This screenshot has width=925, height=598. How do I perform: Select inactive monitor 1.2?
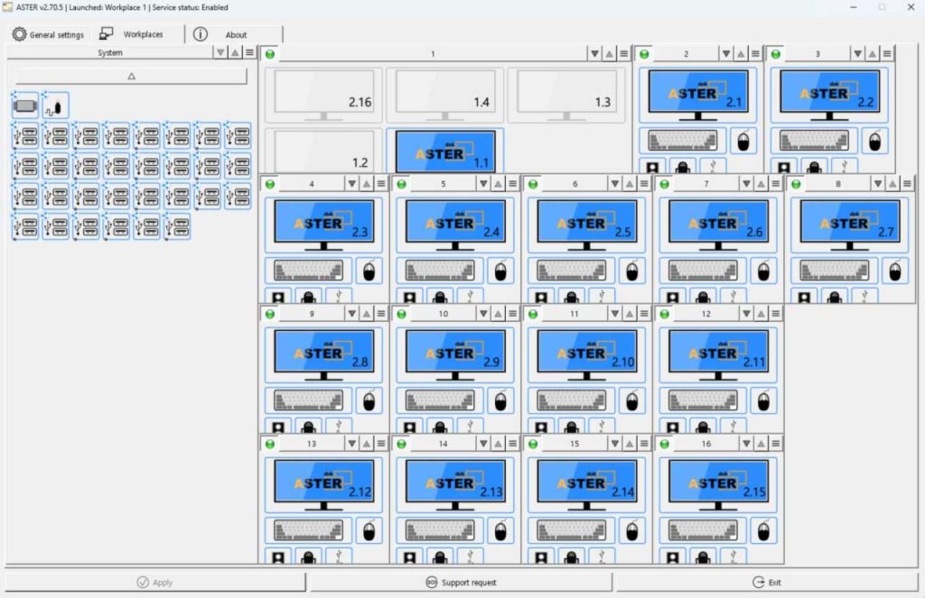coord(324,151)
